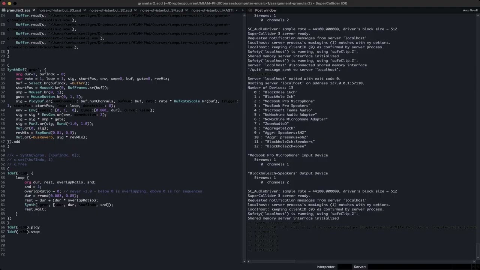Image resolution: width=480 pixels, height=270 pixels.
Task: Click the 'Tdef(' definition line
Action: click(x=20, y=173)
